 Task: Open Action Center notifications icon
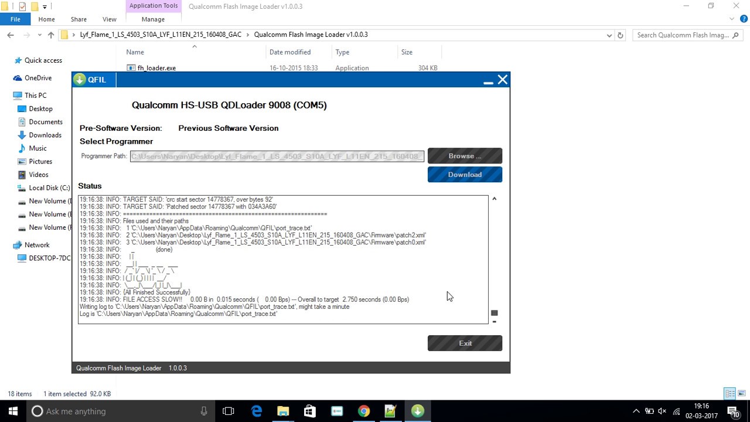[732, 411]
